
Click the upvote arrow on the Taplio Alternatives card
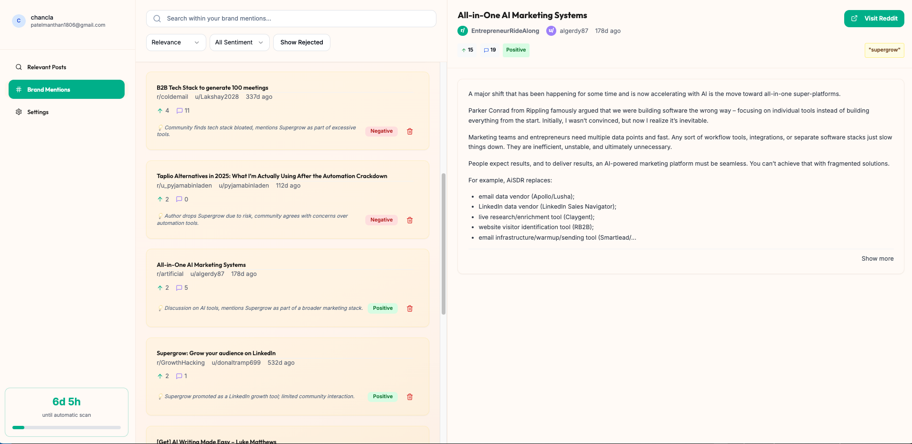coord(160,200)
